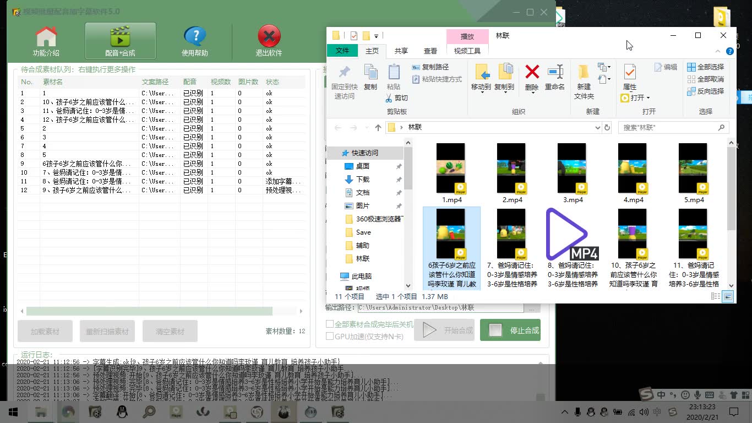Open the notification center icon in taskbar

pyautogui.click(x=734, y=412)
